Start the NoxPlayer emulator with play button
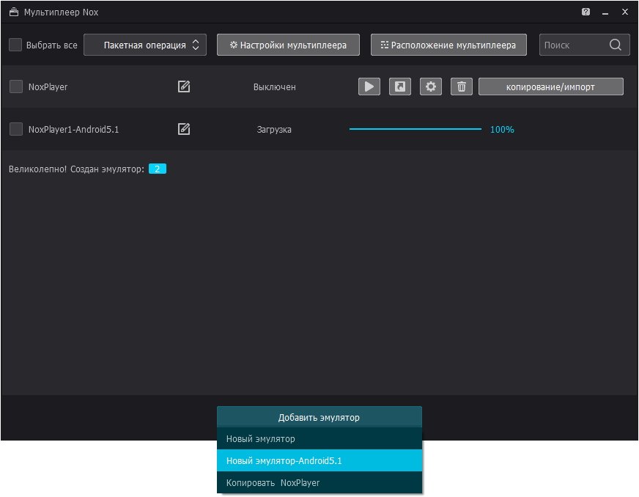Viewport: 639px width, 497px height. (x=369, y=86)
